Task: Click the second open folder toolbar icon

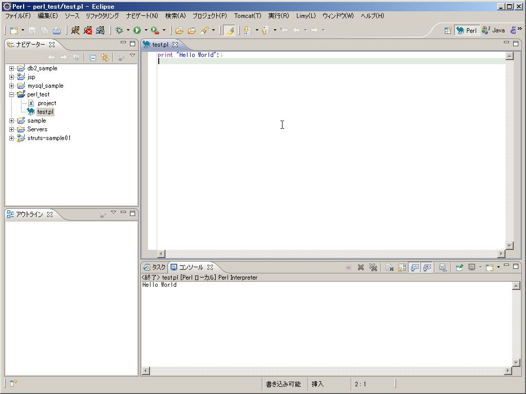Action: coord(192,30)
